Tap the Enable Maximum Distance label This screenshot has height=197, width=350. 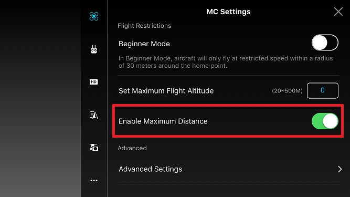163,121
